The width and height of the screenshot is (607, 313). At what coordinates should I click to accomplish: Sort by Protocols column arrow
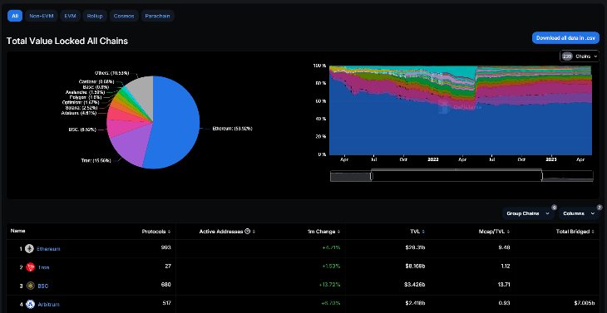169,232
